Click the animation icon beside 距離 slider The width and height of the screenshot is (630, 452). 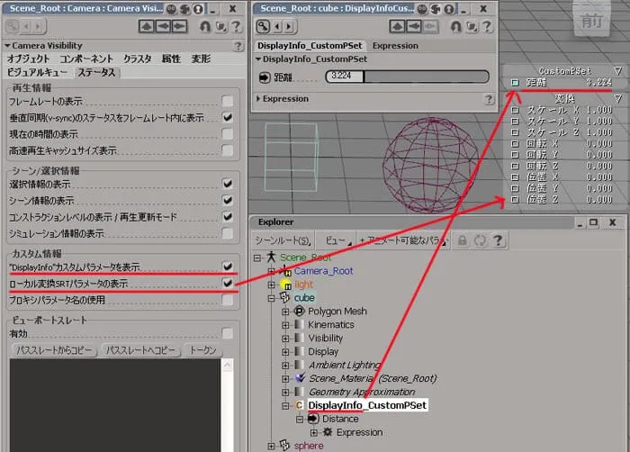[x=265, y=77]
